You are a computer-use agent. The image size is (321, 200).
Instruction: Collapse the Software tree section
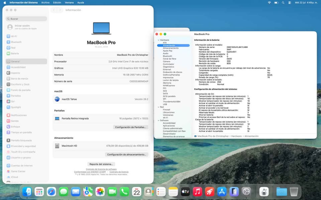pos(158,120)
